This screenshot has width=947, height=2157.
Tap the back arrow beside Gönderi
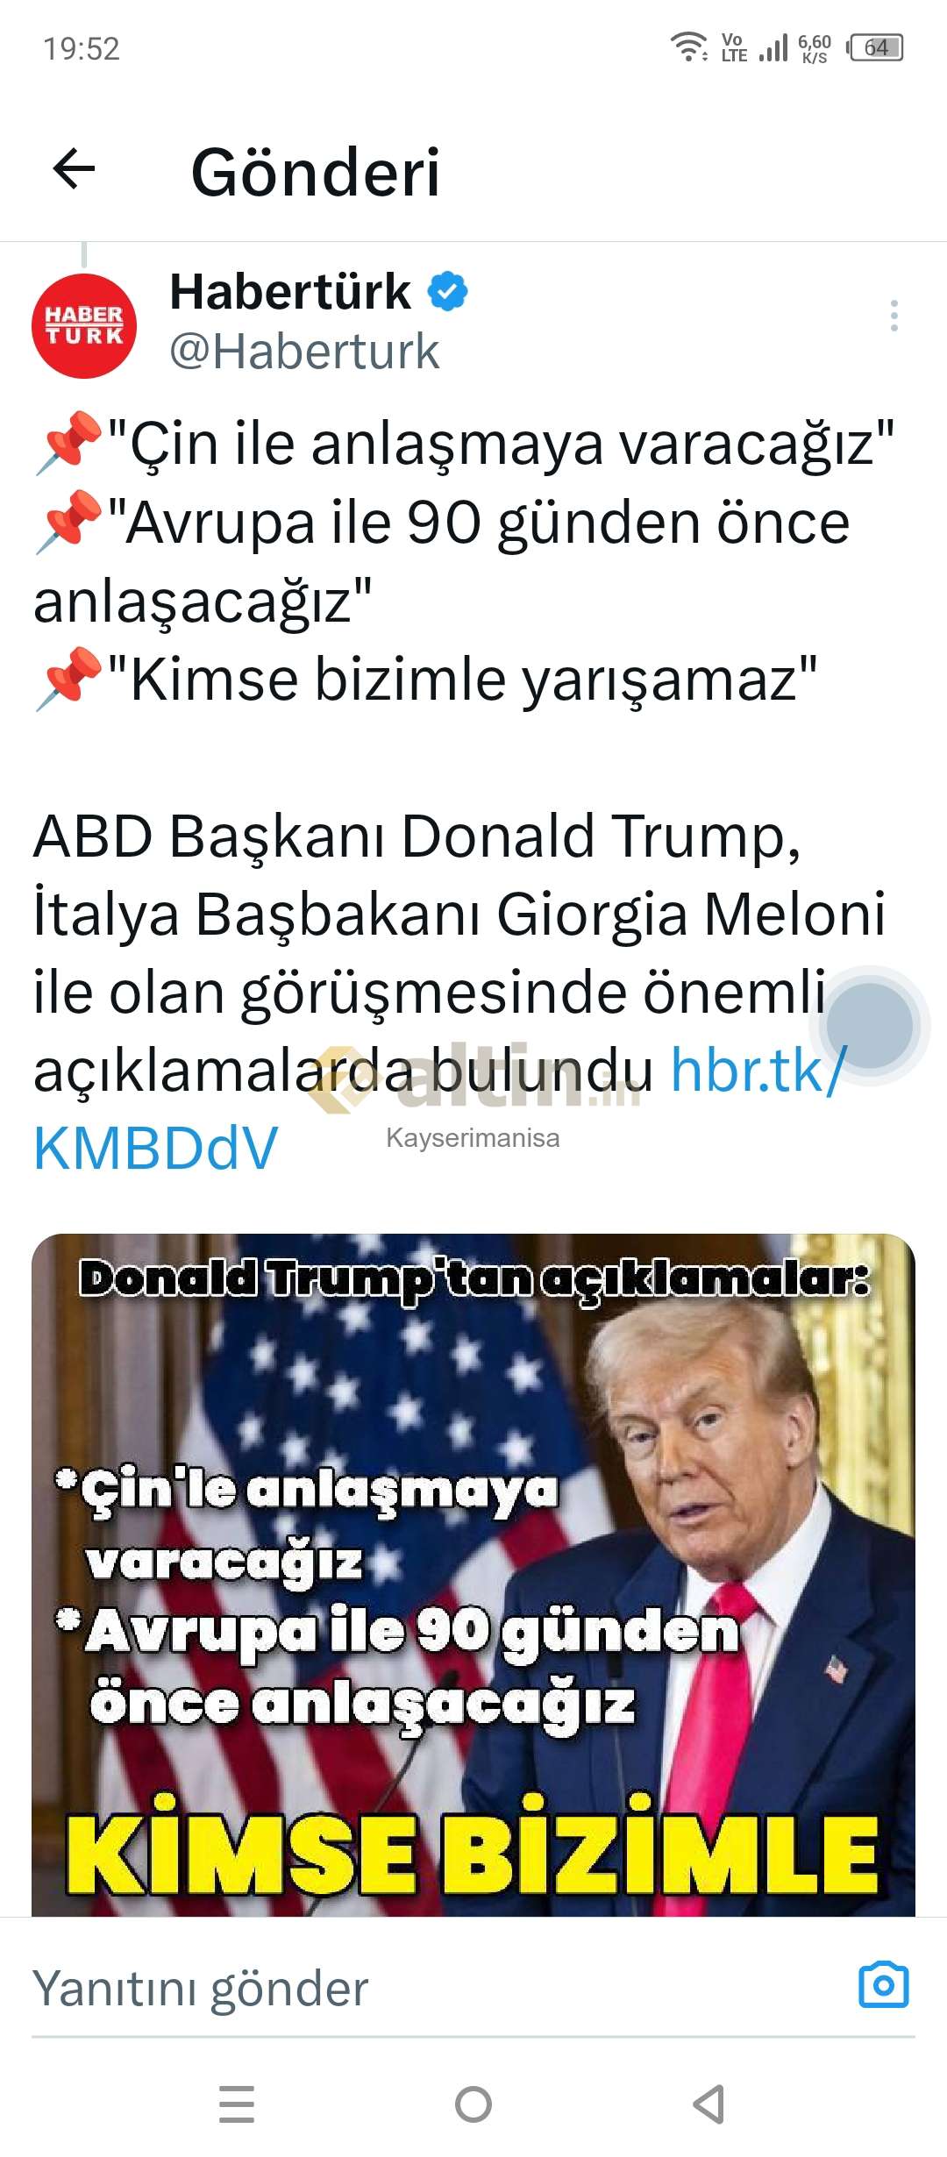pyautogui.click(x=74, y=169)
